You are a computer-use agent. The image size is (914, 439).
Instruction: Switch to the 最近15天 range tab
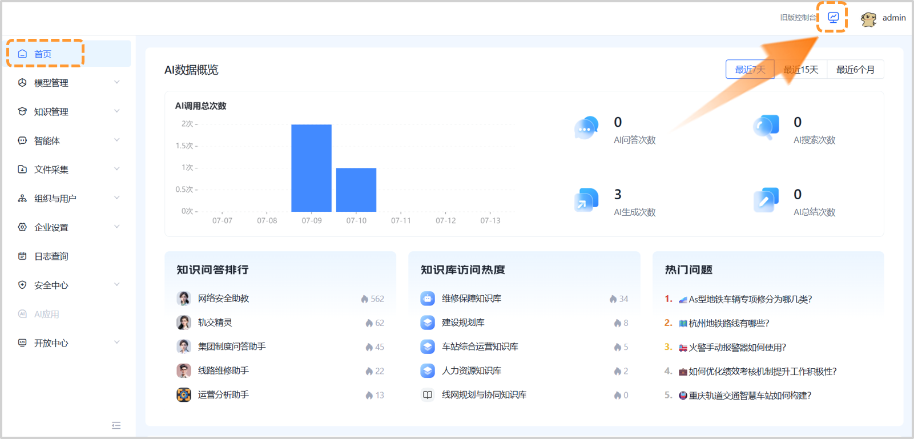[x=801, y=69]
